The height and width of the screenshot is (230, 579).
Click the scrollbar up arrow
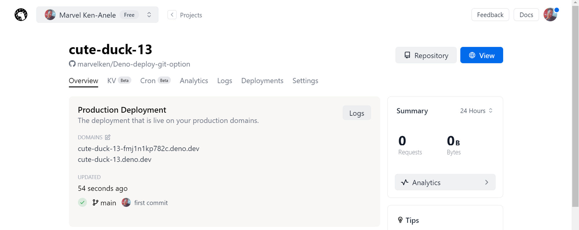pyautogui.click(x=575, y=2)
